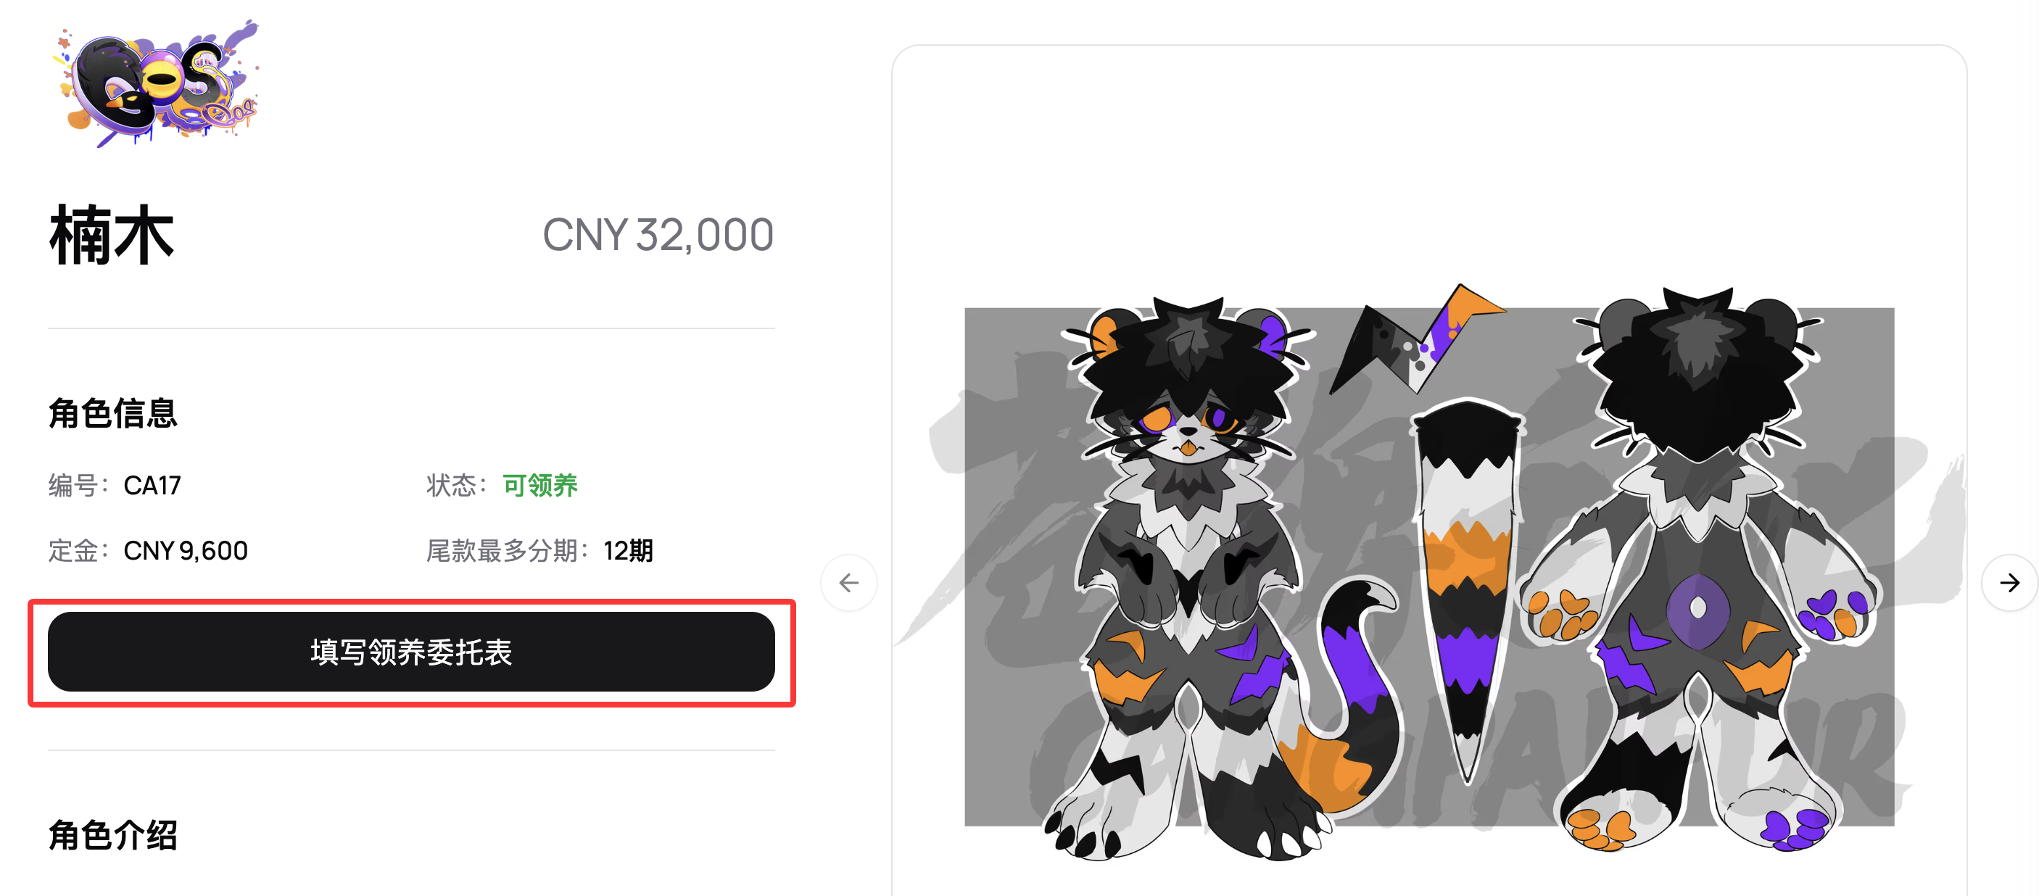Click the green 可领养 status
Screen dimensions: 2039x896
pyautogui.click(x=541, y=485)
